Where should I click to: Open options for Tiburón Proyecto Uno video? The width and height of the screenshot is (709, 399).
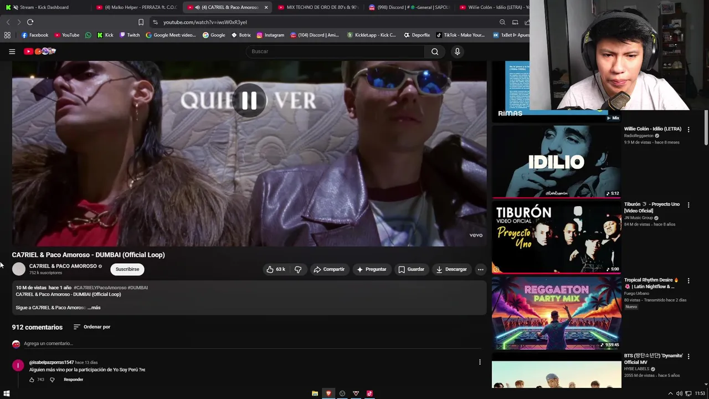click(x=689, y=205)
